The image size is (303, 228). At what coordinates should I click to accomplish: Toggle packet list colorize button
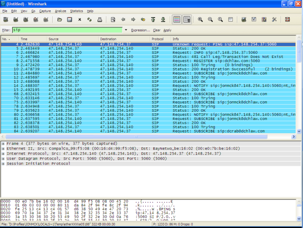coord(177,20)
